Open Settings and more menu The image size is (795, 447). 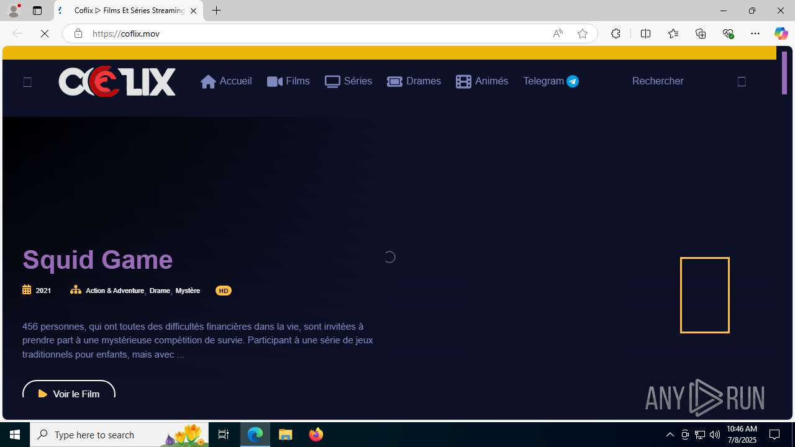pyautogui.click(x=755, y=34)
